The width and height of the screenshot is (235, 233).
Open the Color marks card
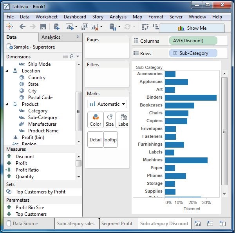click(x=95, y=120)
